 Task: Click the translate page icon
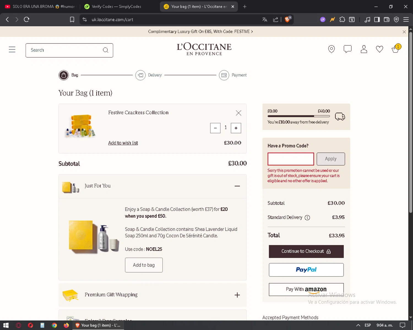tap(265, 20)
